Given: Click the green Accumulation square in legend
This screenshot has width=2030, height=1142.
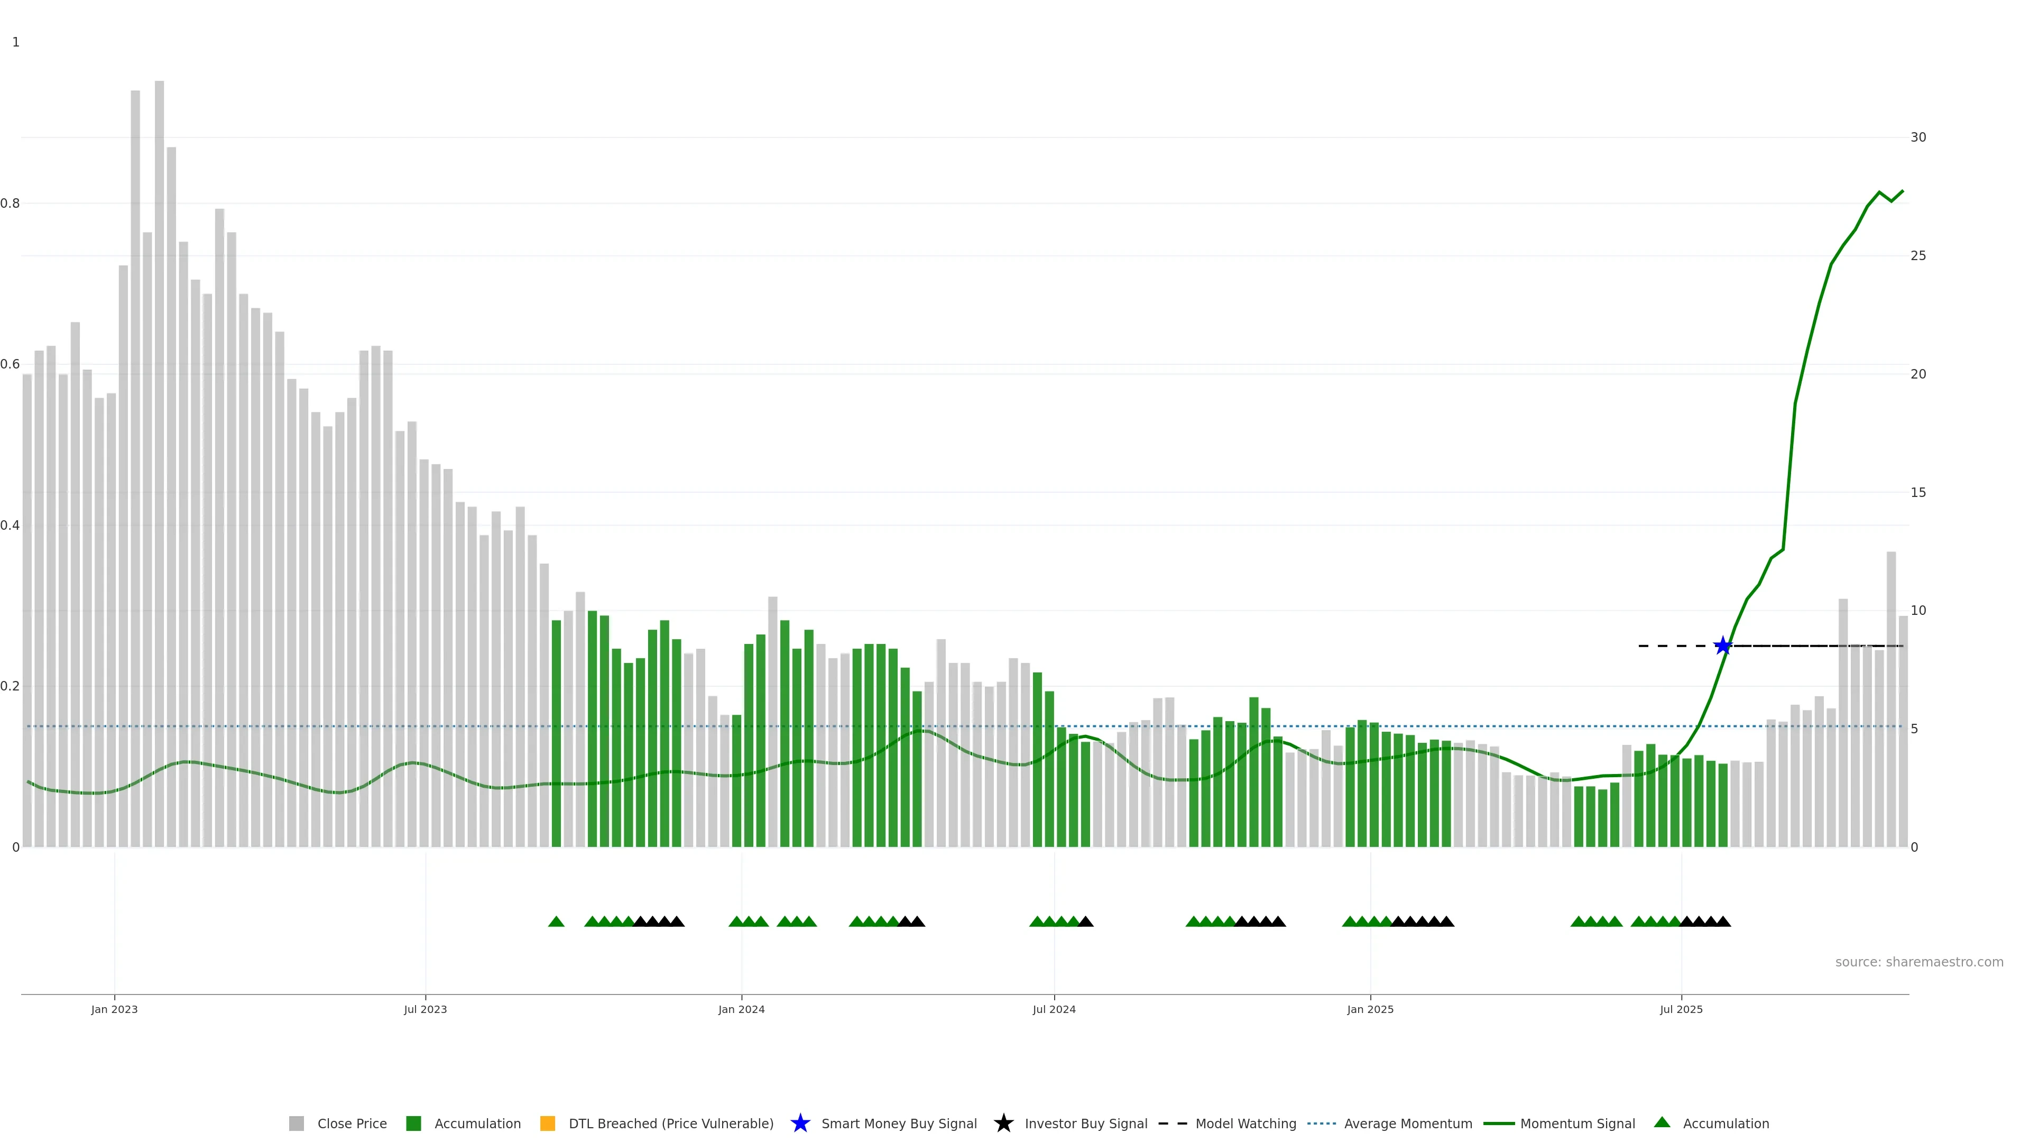Looking at the screenshot, I should coord(413,1124).
